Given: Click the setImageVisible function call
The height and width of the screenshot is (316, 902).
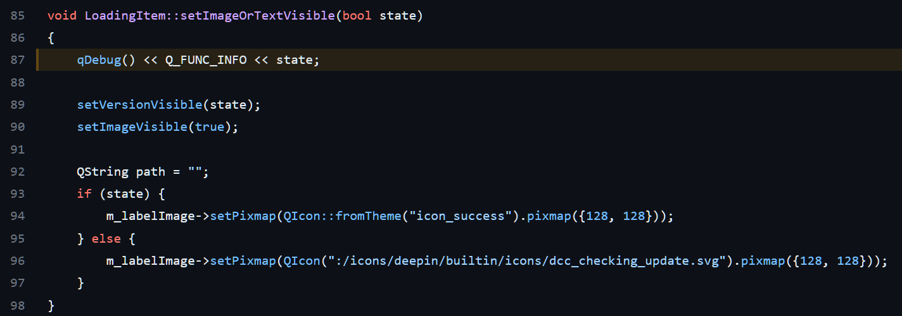Looking at the screenshot, I should click(132, 127).
